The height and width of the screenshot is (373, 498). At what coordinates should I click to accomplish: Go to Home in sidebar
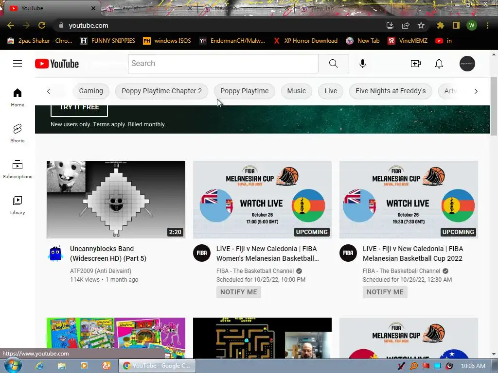pyautogui.click(x=18, y=97)
